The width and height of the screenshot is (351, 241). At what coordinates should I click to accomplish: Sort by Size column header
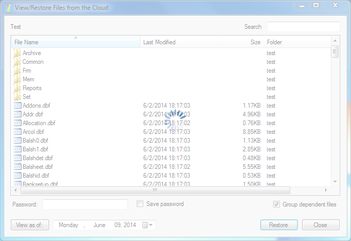(243, 42)
